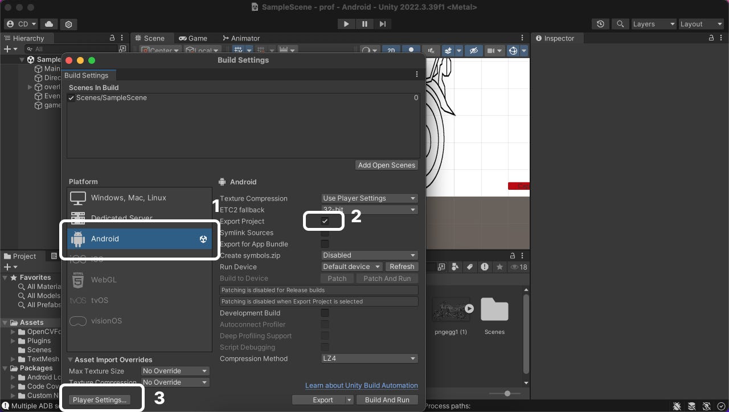
Task: Select the Android platform
Action: pyautogui.click(x=140, y=239)
